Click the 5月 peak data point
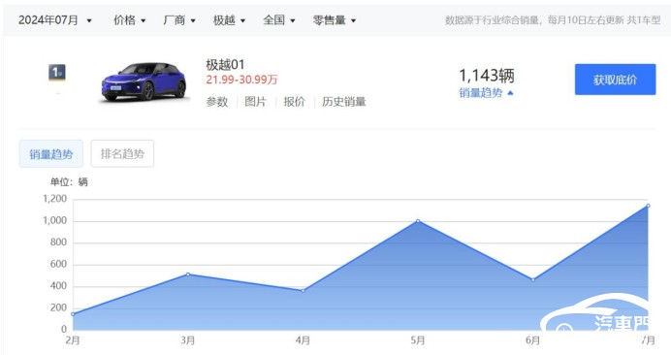This screenshot has width=671, height=355. tap(418, 221)
